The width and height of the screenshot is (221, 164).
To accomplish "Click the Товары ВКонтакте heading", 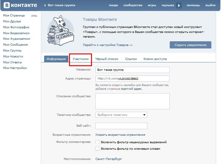I will click(100, 20).
